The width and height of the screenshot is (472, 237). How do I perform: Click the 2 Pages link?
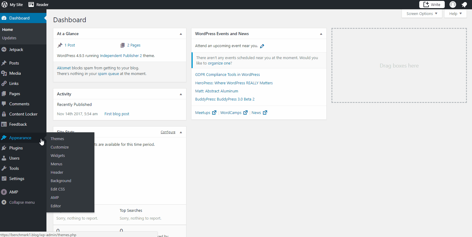pos(134,45)
